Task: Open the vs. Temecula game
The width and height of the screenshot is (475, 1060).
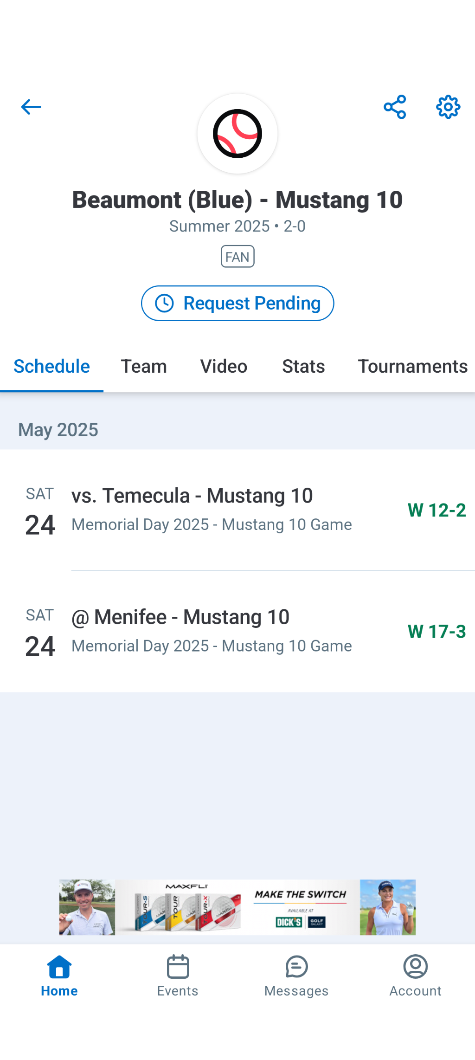Action: (x=212, y=510)
